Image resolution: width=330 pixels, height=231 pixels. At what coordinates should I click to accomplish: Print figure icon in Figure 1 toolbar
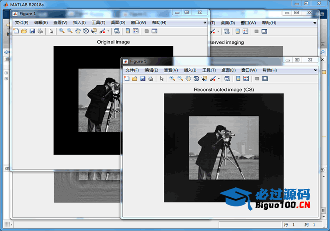tap(40, 31)
